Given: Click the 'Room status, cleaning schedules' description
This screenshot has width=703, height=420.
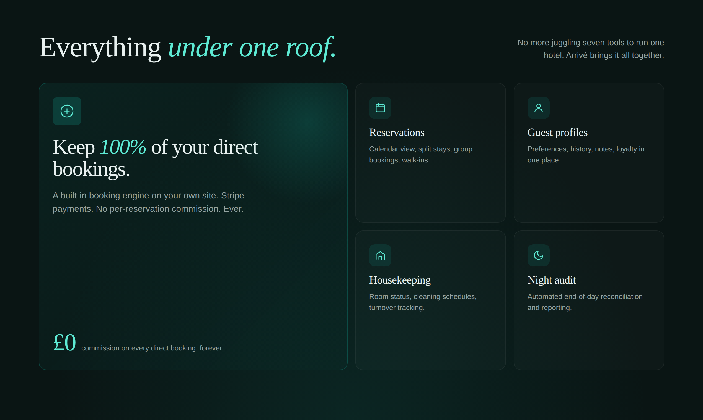Looking at the screenshot, I should click(423, 302).
